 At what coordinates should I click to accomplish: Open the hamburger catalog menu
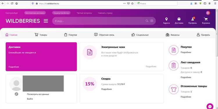pos(46,21)
